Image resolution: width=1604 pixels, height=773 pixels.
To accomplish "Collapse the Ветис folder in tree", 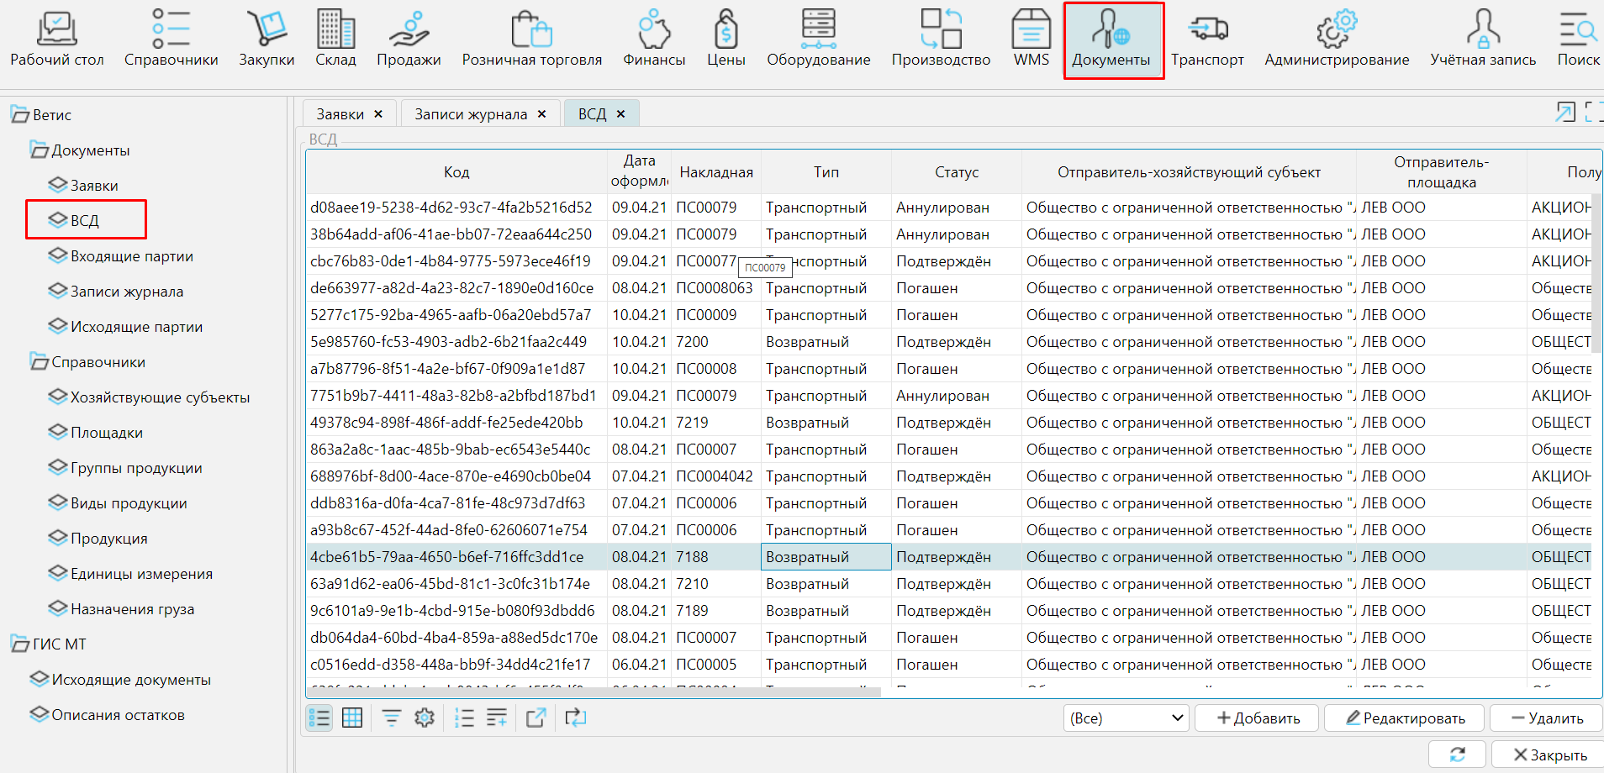I will pyautogui.click(x=19, y=114).
